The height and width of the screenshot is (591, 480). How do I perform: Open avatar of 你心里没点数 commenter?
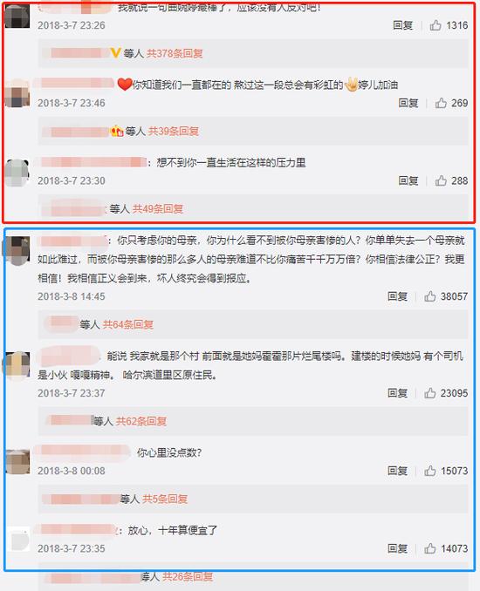point(17,461)
